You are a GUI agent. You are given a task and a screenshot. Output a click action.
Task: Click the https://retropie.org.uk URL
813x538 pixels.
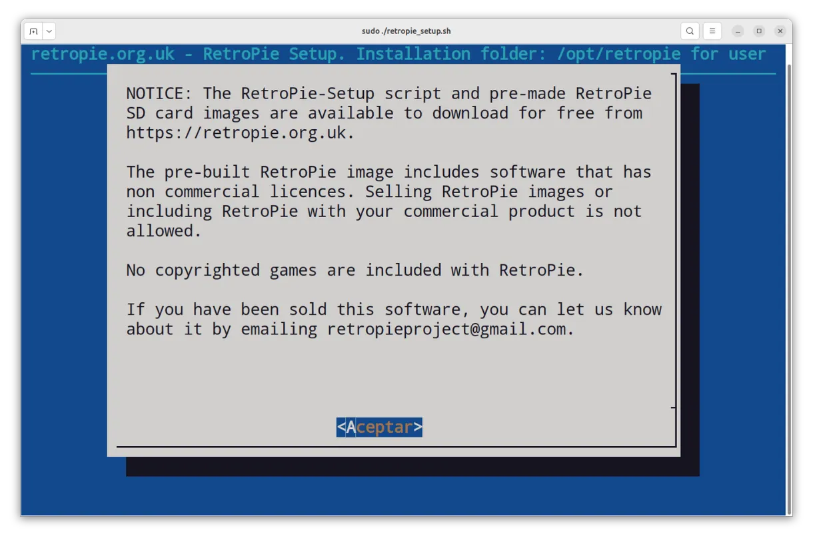tap(240, 133)
